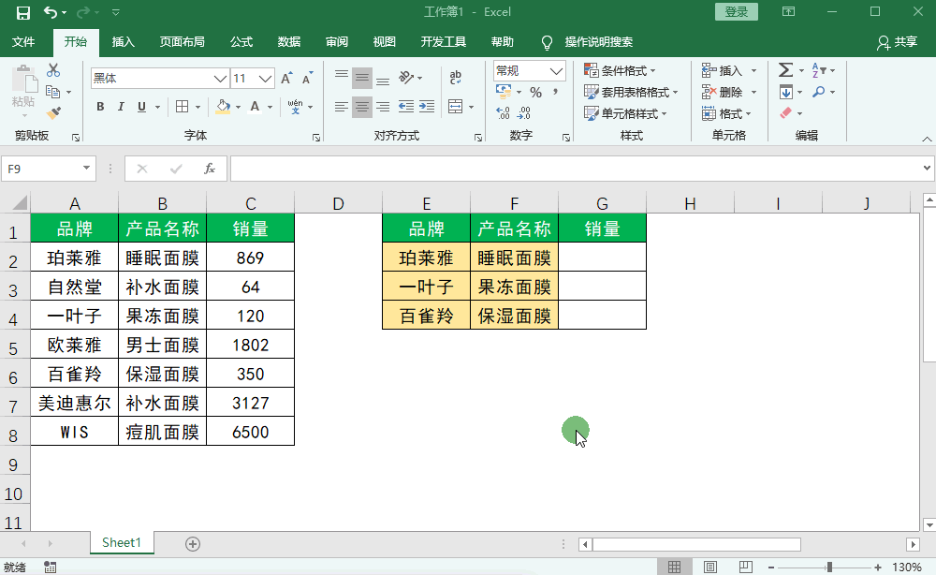Apply percent style format

[x=536, y=92]
